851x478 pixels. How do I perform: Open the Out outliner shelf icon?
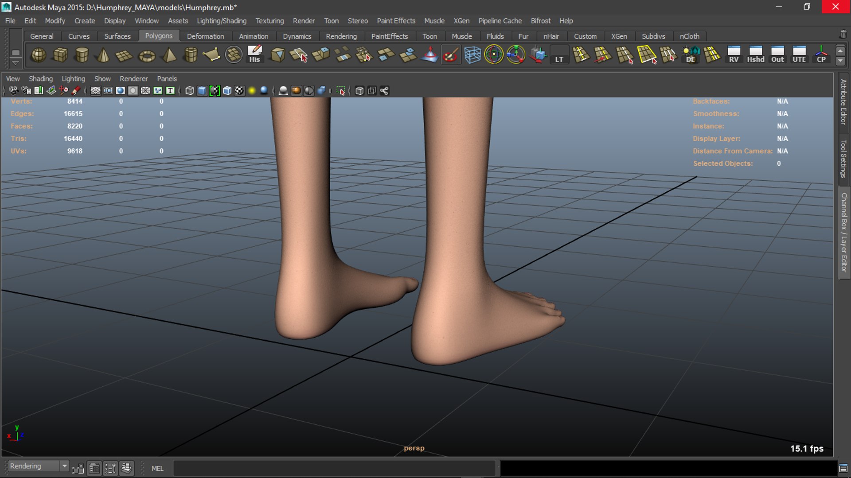point(777,55)
